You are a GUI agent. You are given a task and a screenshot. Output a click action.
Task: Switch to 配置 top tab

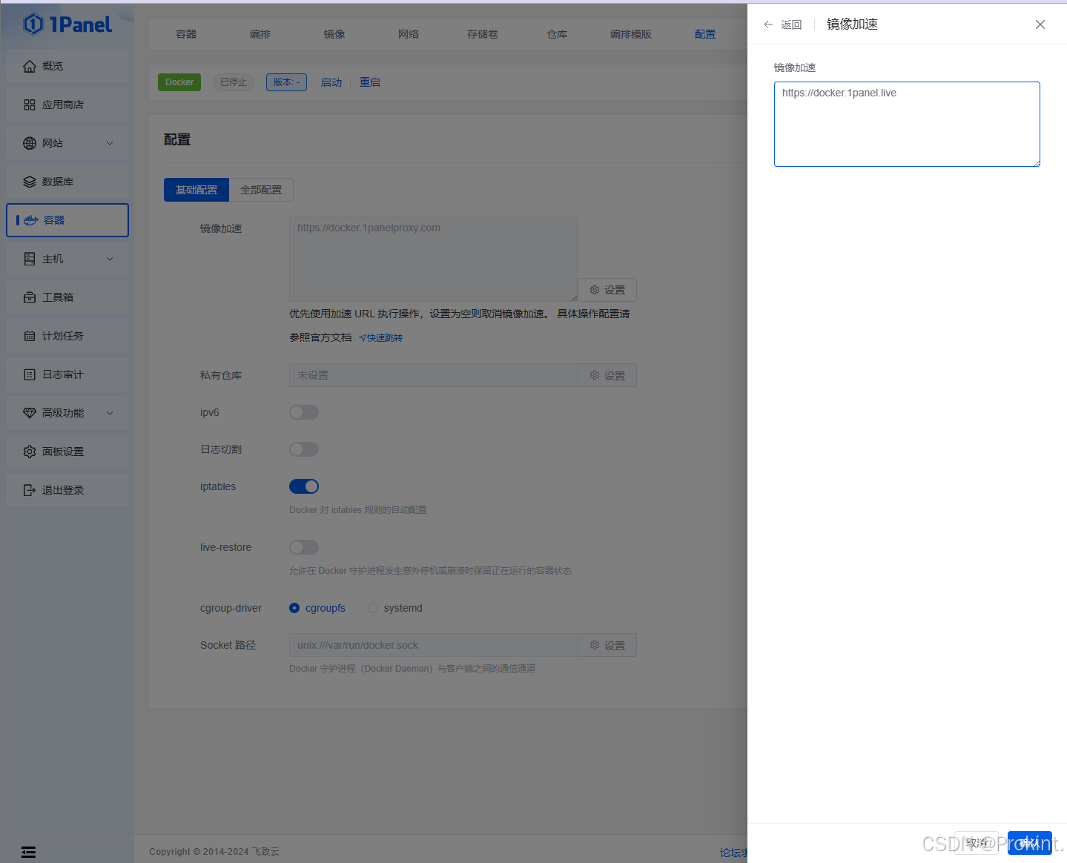pyautogui.click(x=705, y=34)
